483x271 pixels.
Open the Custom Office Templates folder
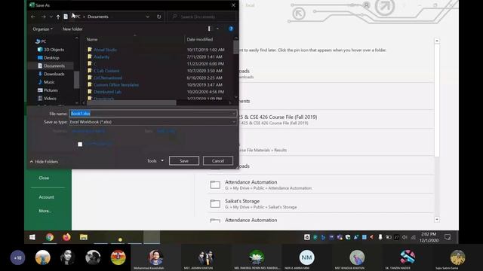coord(116,84)
